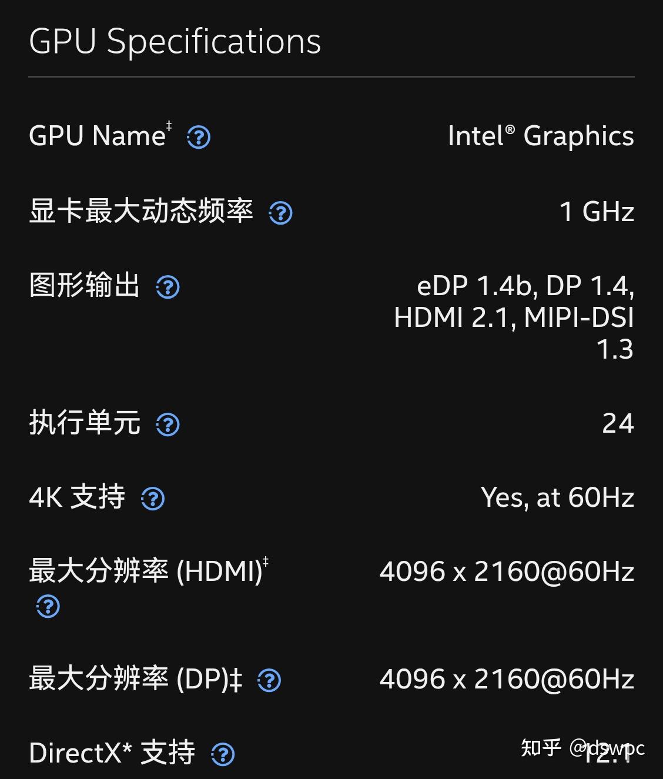This screenshot has width=663, height=779.
Task: Open the 最大分辨率 (DP) help tooltip
Action: tap(269, 680)
